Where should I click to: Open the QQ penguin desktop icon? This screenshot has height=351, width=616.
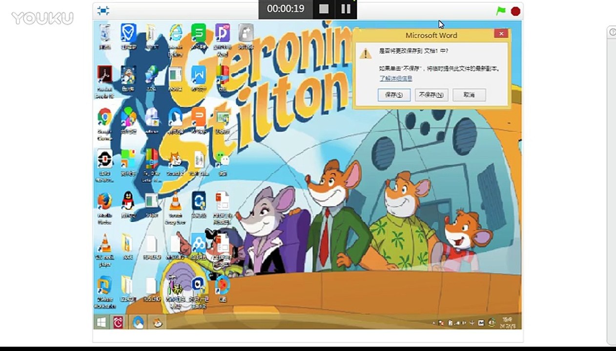click(128, 200)
